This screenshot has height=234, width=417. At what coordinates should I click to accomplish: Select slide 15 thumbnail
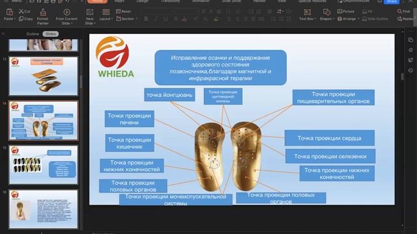[44, 164]
